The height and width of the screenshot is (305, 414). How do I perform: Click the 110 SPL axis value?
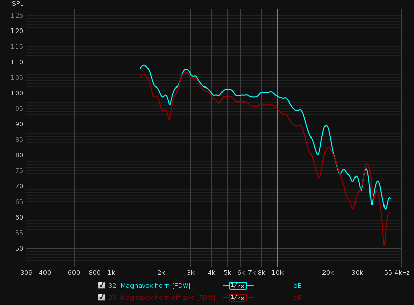[17, 62]
